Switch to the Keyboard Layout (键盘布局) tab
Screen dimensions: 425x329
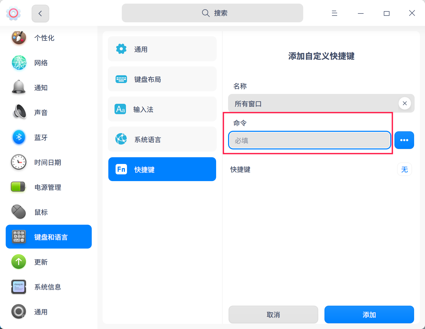162,79
